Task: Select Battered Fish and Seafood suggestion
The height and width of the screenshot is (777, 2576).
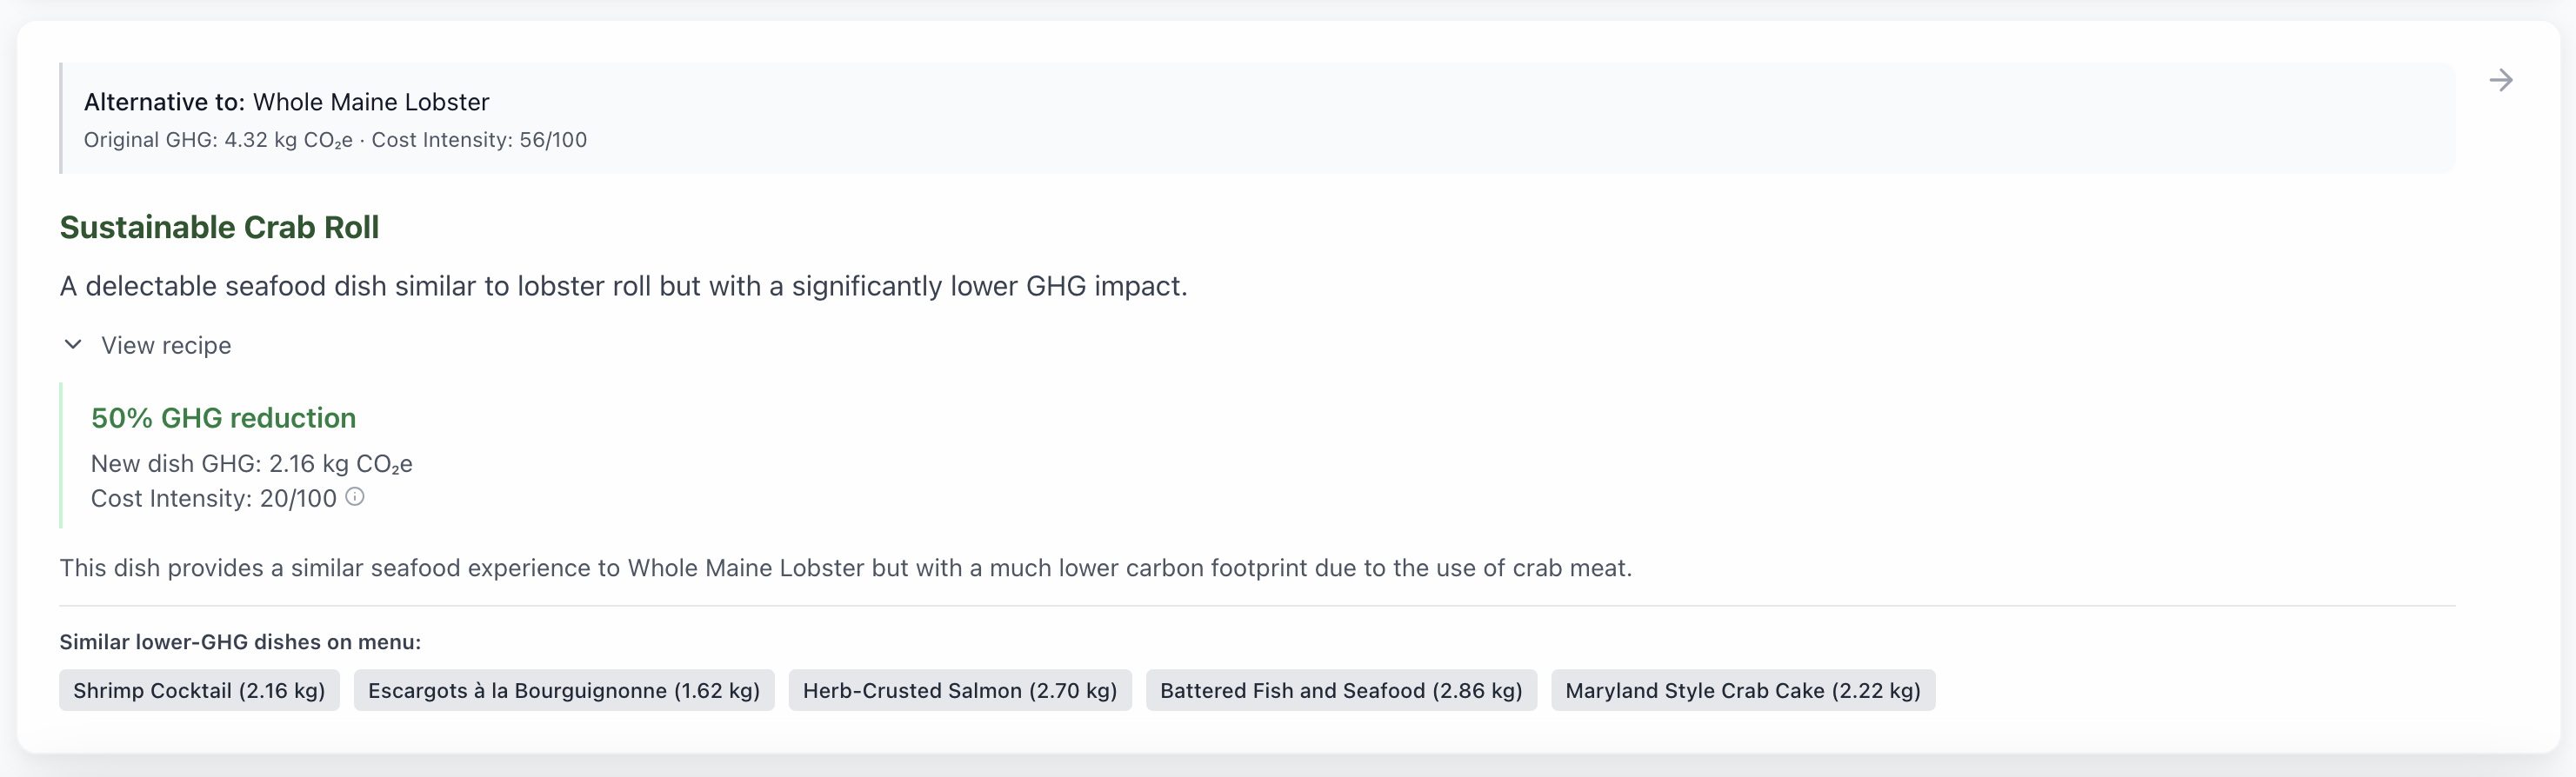Action: (1340, 690)
